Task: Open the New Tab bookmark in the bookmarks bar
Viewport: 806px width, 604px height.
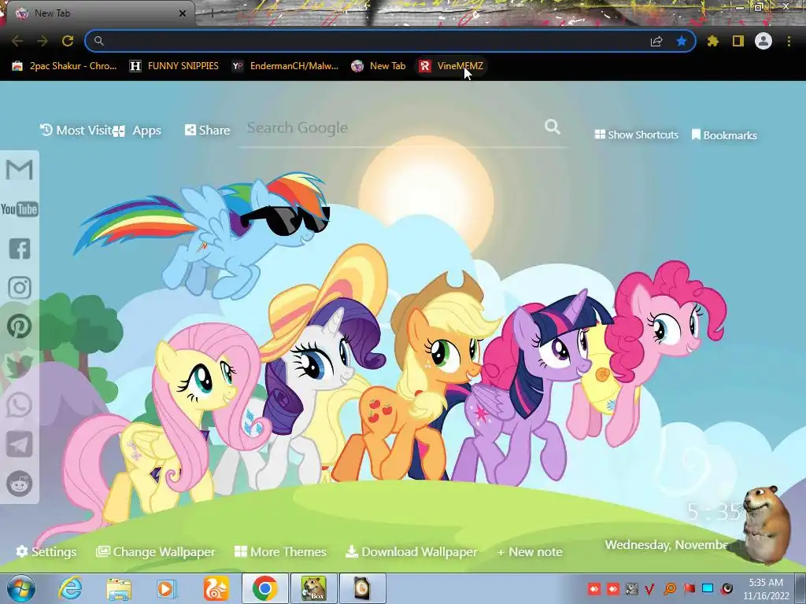Action: (379, 66)
